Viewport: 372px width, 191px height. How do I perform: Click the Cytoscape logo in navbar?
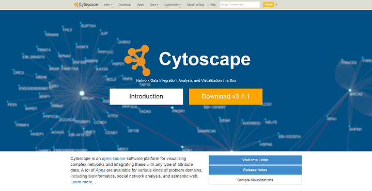coord(86,5)
